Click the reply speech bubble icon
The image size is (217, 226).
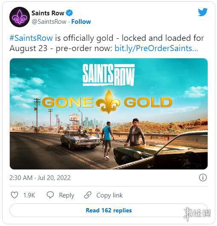[x=50, y=195]
